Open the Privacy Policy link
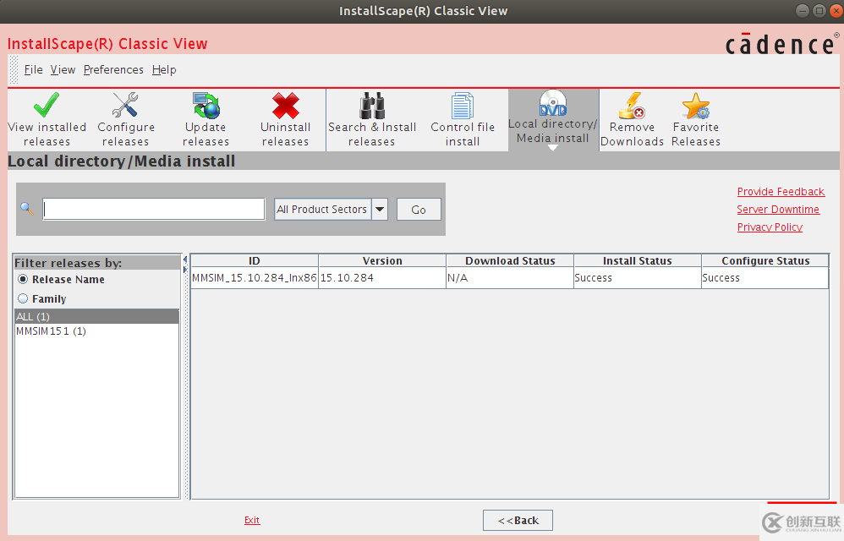Screen dimensions: 844x541 pyautogui.click(x=770, y=227)
